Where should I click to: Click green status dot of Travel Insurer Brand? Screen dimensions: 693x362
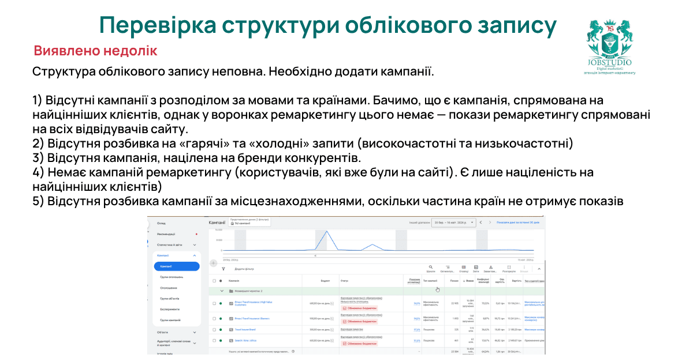tap(221, 330)
